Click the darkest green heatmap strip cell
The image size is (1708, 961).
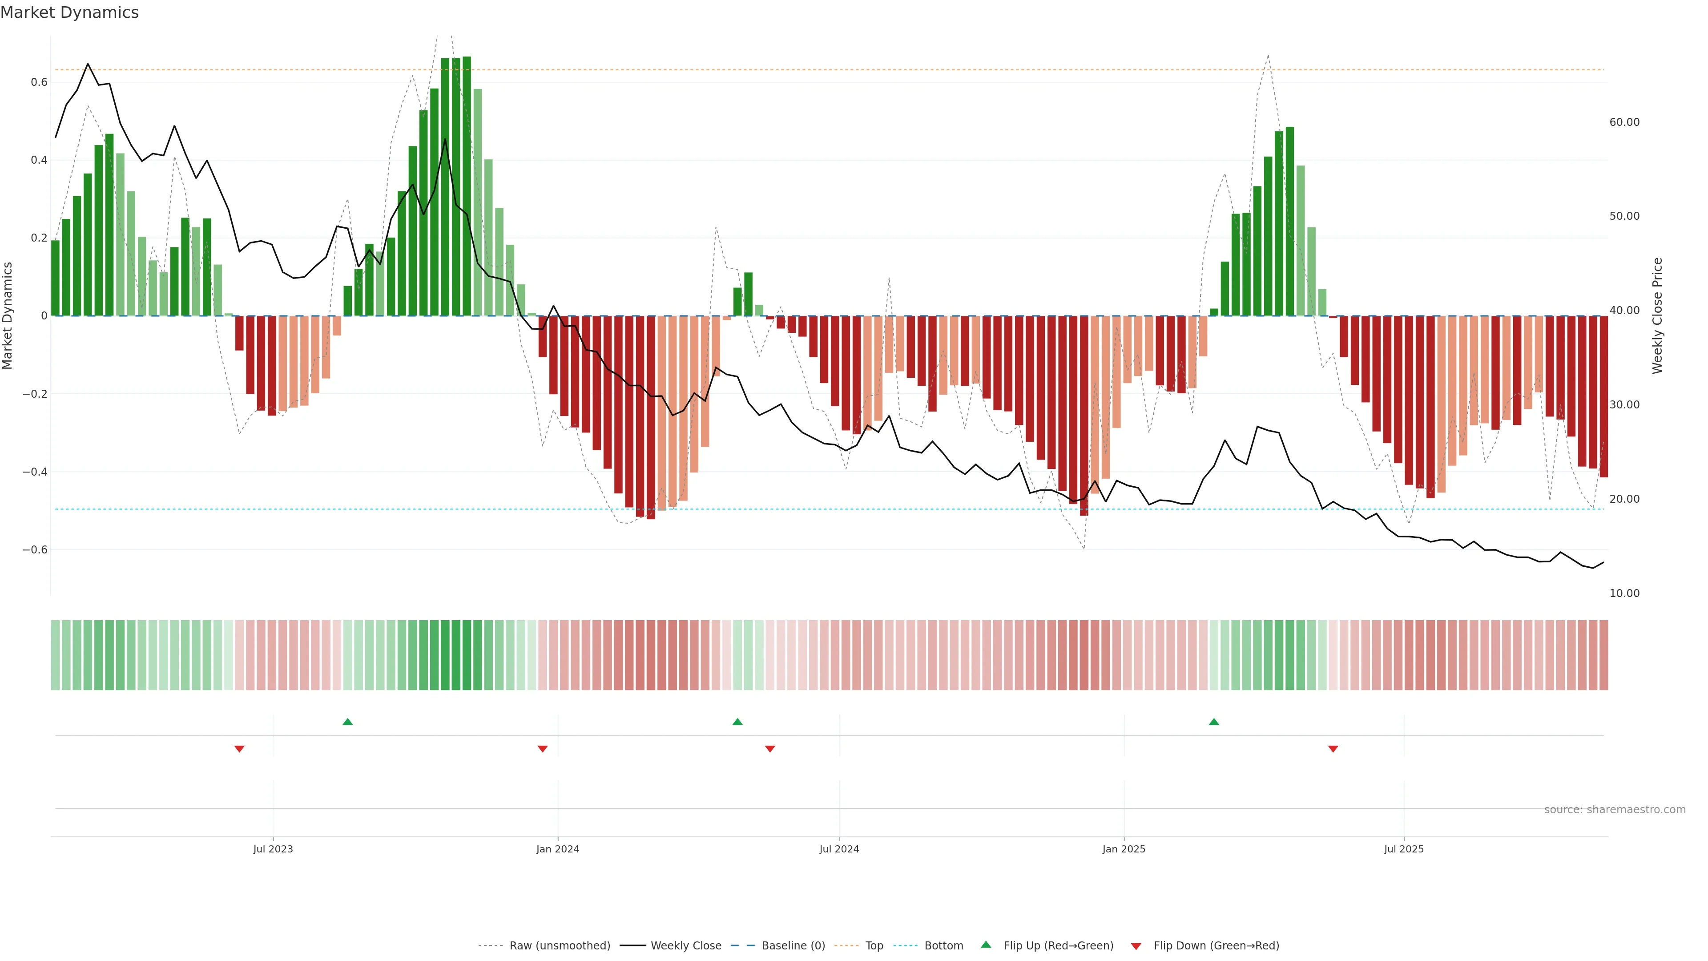(467, 655)
